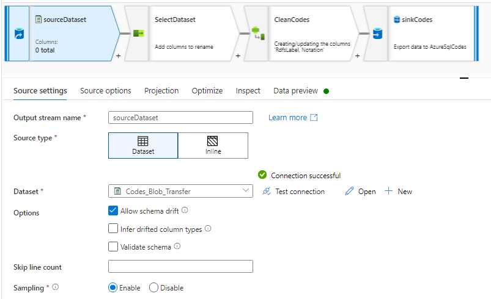Image resolution: width=491 pixels, height=299 pixels.
Task: Click Test connection button
Action: 293,192
